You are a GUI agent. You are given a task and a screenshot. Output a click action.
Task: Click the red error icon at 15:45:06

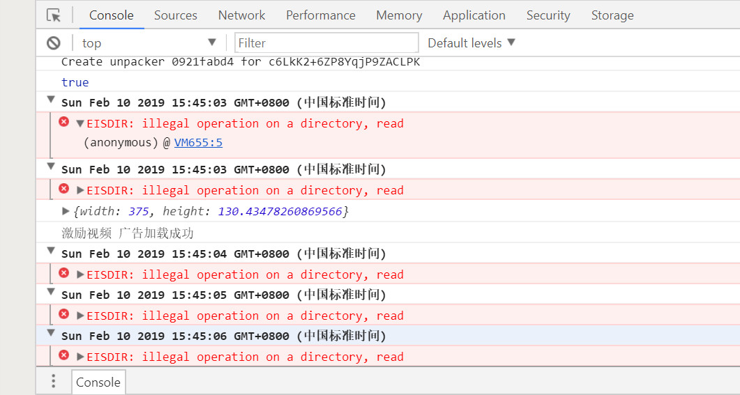click(64, 356)
